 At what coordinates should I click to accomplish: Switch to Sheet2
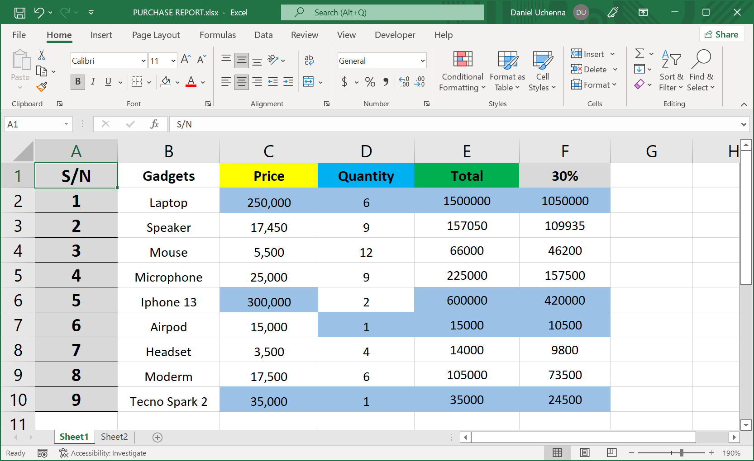tap(114, 437)
